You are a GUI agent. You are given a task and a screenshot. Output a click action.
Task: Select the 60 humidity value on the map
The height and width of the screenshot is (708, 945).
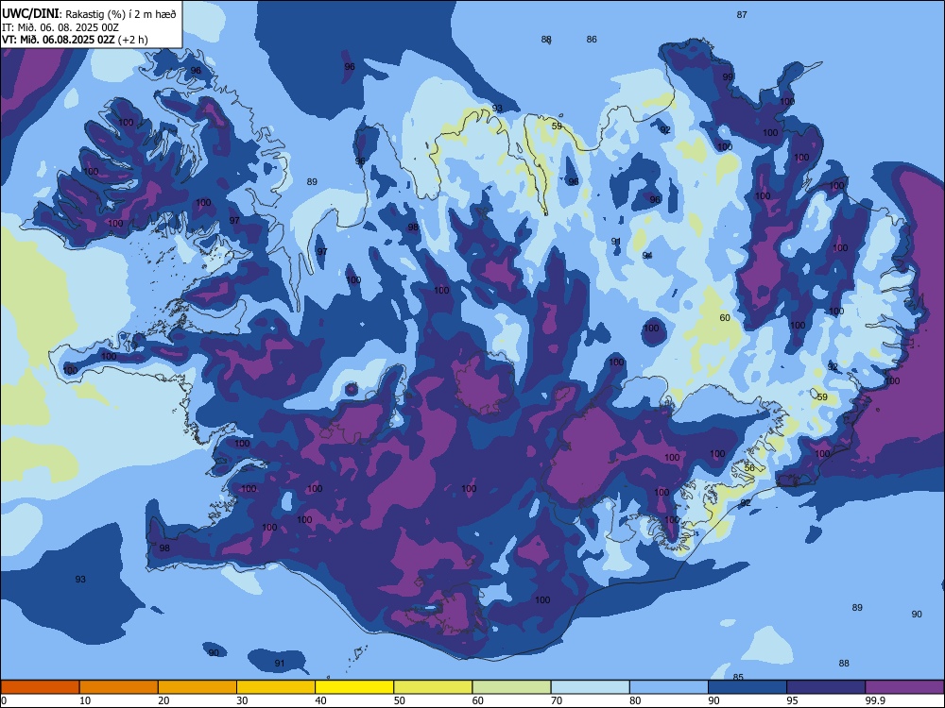point(725,318)
